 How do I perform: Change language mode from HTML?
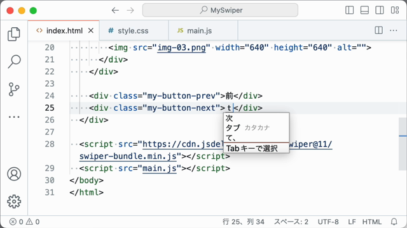[371, 222]
